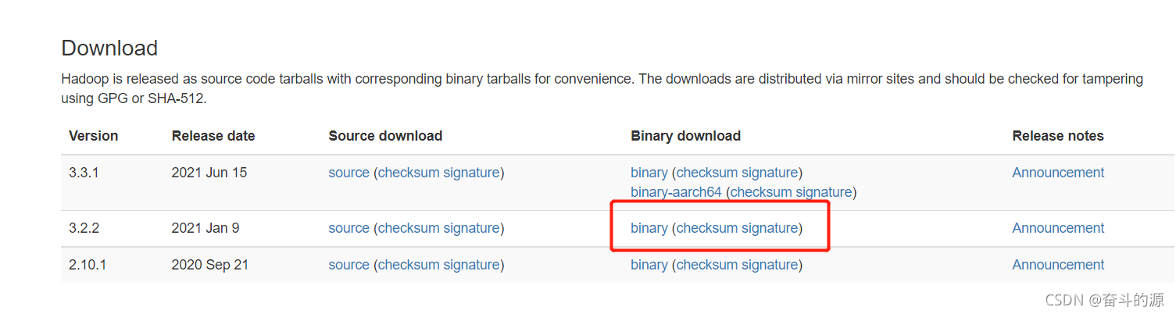View the 2.10.1 release Announcement
Image resolution: width=1176 pixels, height=314 pixels.
click(1058, 265)
